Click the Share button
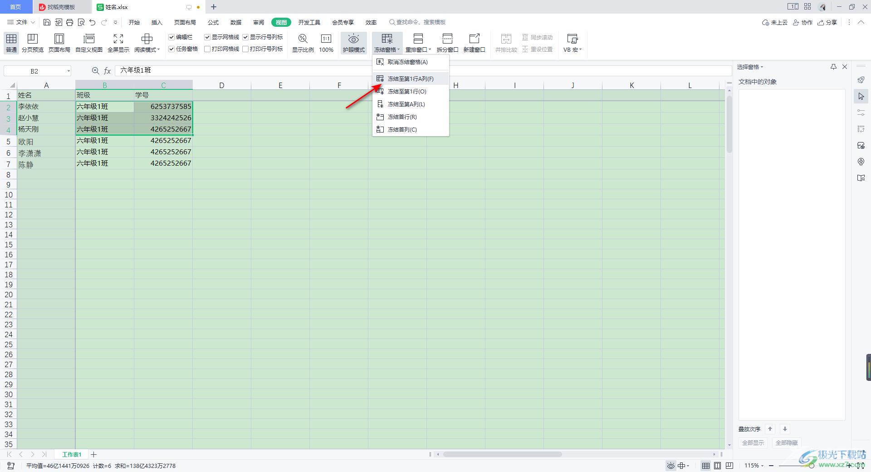Screen dimensions: 871x472 [827, 22]
